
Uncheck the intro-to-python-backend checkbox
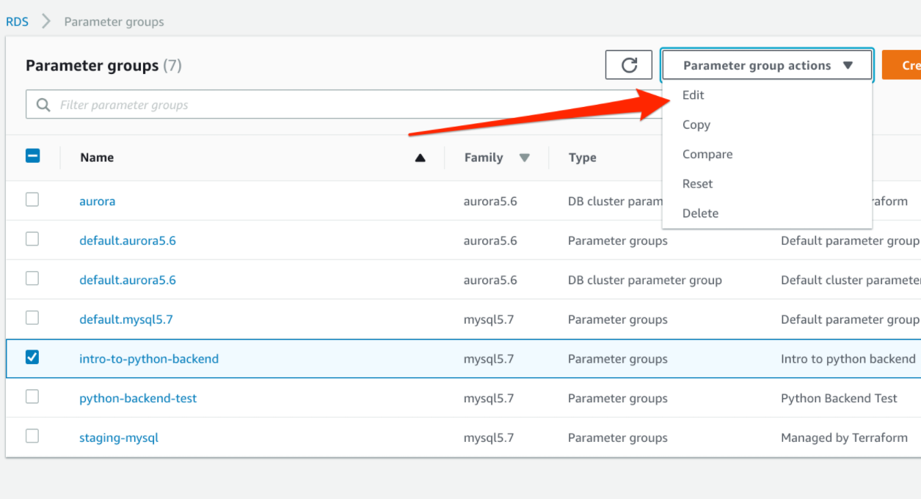pyautogui.click(x=32, y=358)
